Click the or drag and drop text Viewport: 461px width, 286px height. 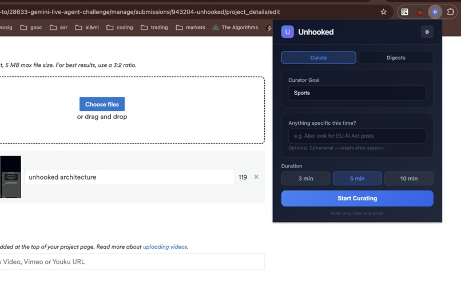[102, 117]
